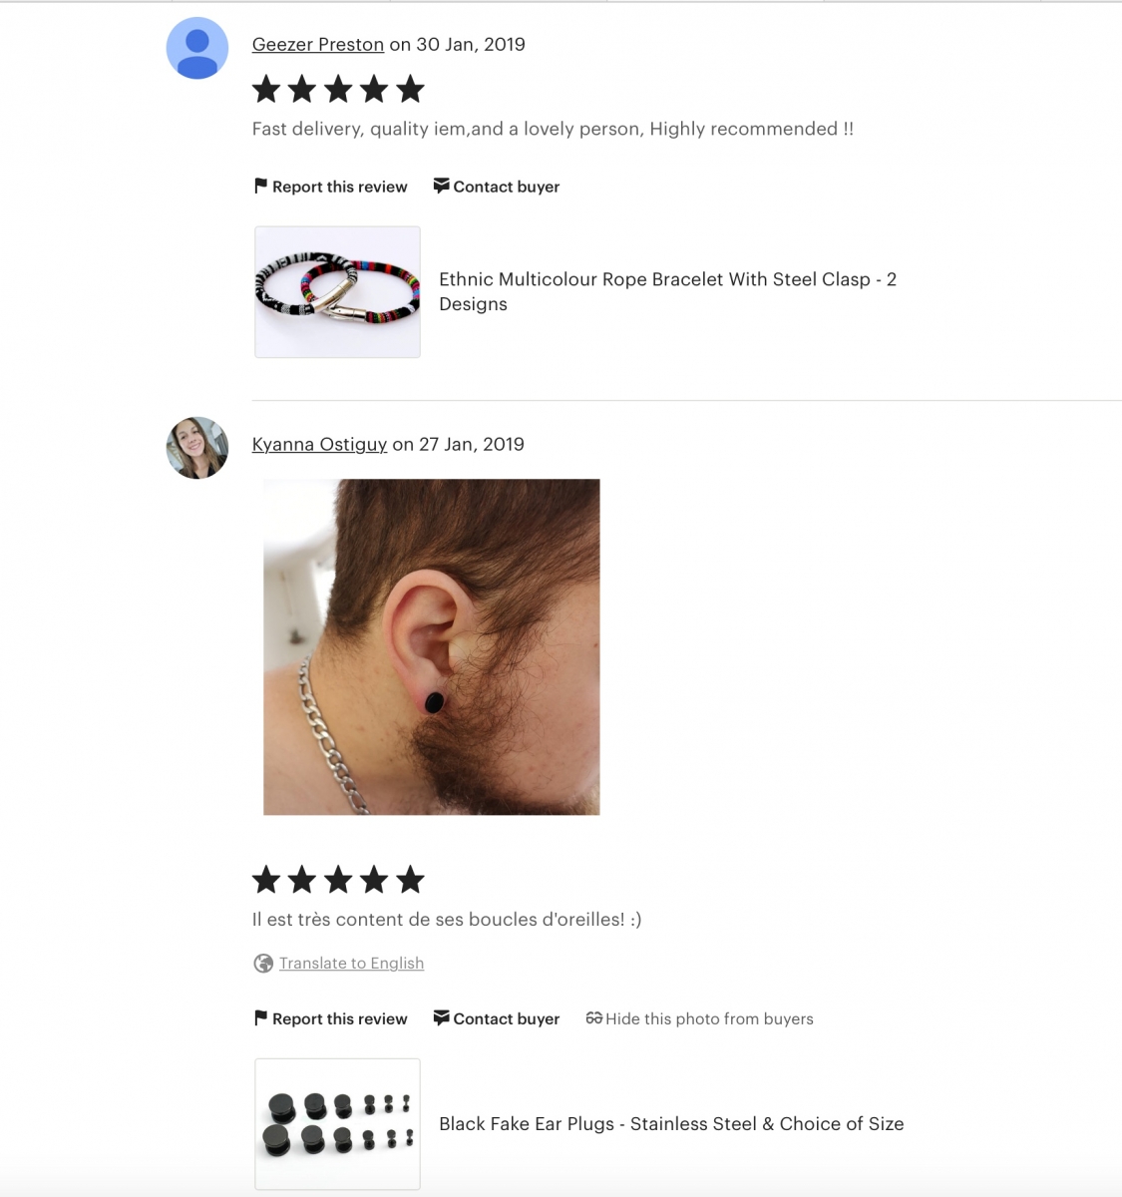Open Ethnic Multicolour Rope Bracelet listing title

(x=668, y=291)
